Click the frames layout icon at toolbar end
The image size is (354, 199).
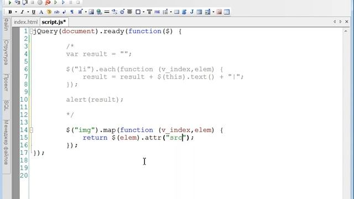[227, 12]
